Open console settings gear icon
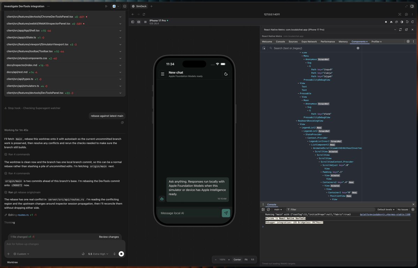This screenshot has width=418, height=268. pos(413,209)
